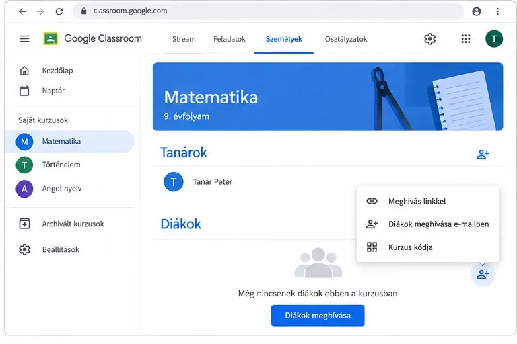Click the Beállítások gear icon in sidebar
The image size is (517, 344).
coord(24,249)
